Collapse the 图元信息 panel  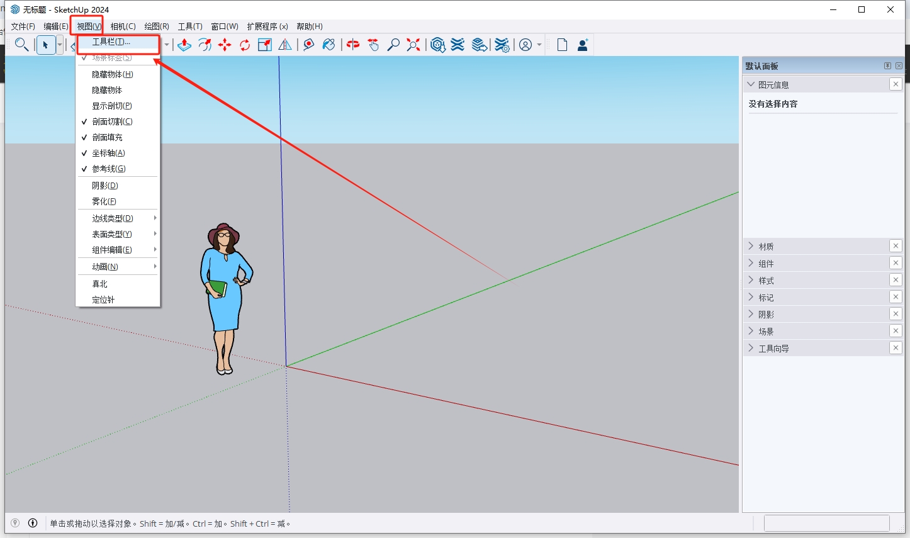coord(751,84)
